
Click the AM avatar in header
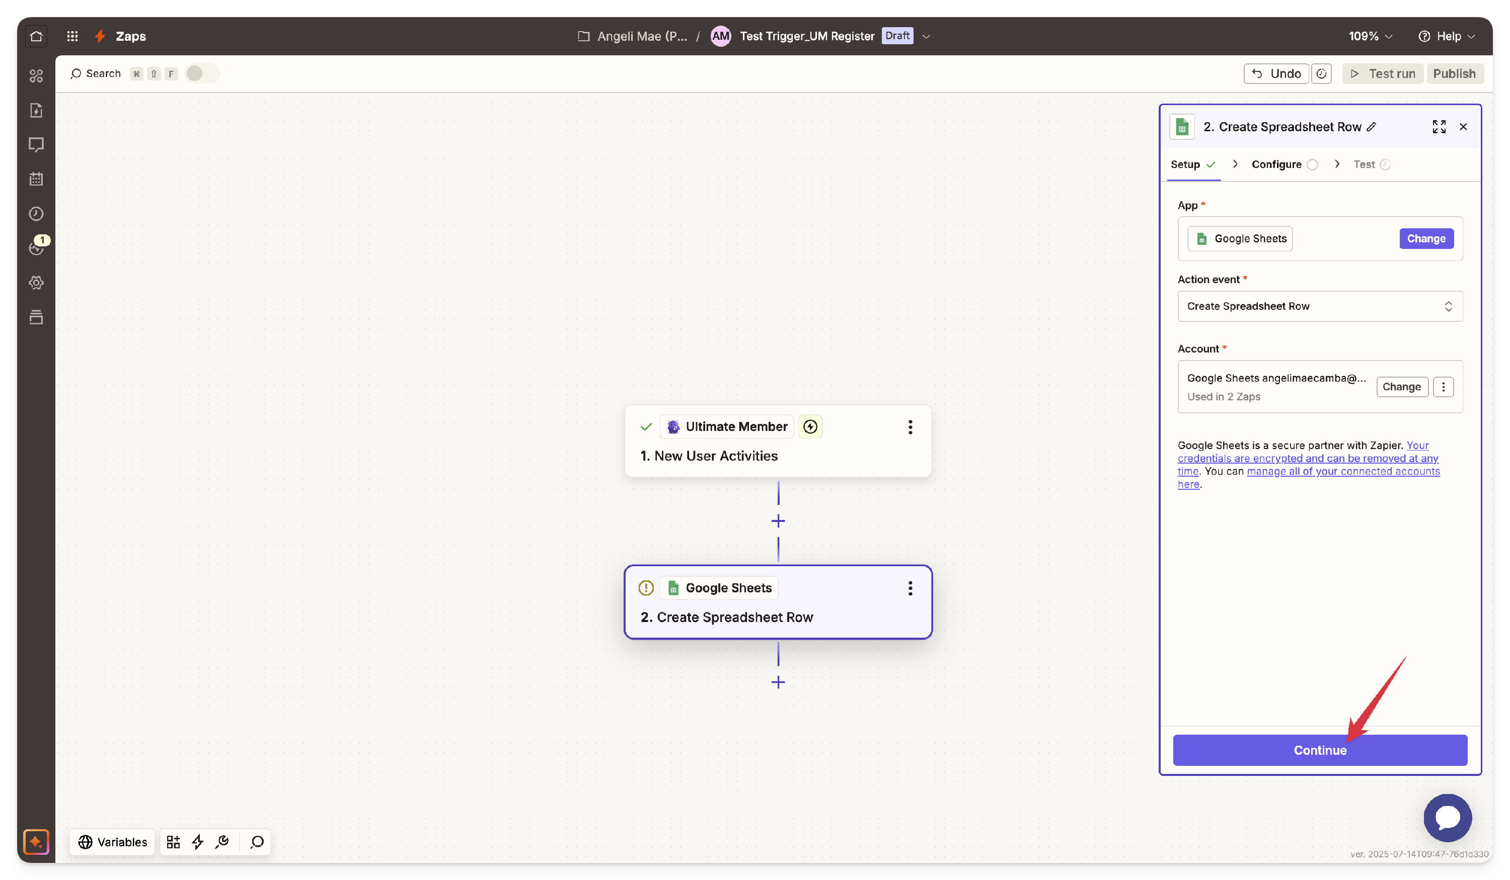(x=720, y=36)
